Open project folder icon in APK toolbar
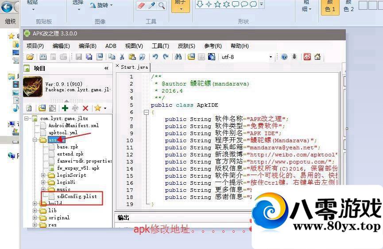 pyautogui.click(x=30, y=57)
